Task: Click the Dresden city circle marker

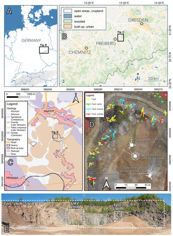Action: (x=141, y=24)
